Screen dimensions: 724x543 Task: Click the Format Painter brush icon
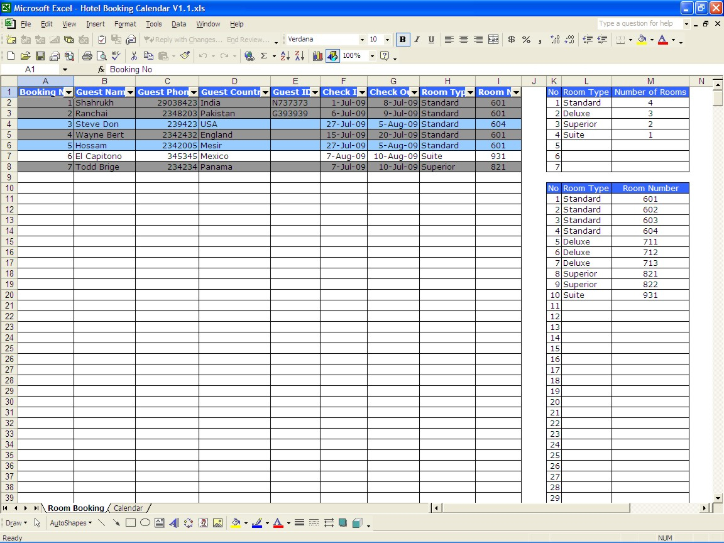[x=184, y=56]
